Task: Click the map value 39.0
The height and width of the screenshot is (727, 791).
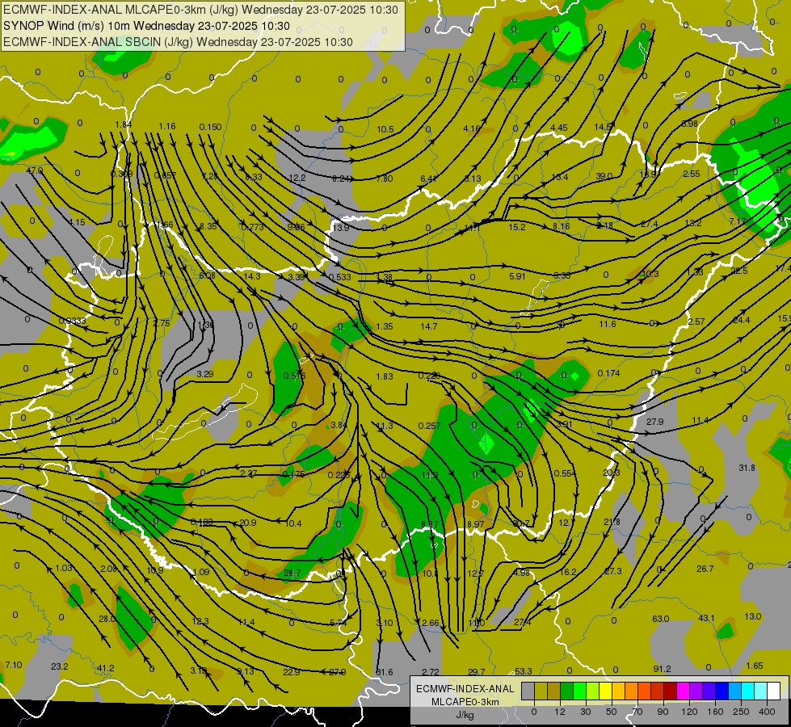Action: click(604, 176)
